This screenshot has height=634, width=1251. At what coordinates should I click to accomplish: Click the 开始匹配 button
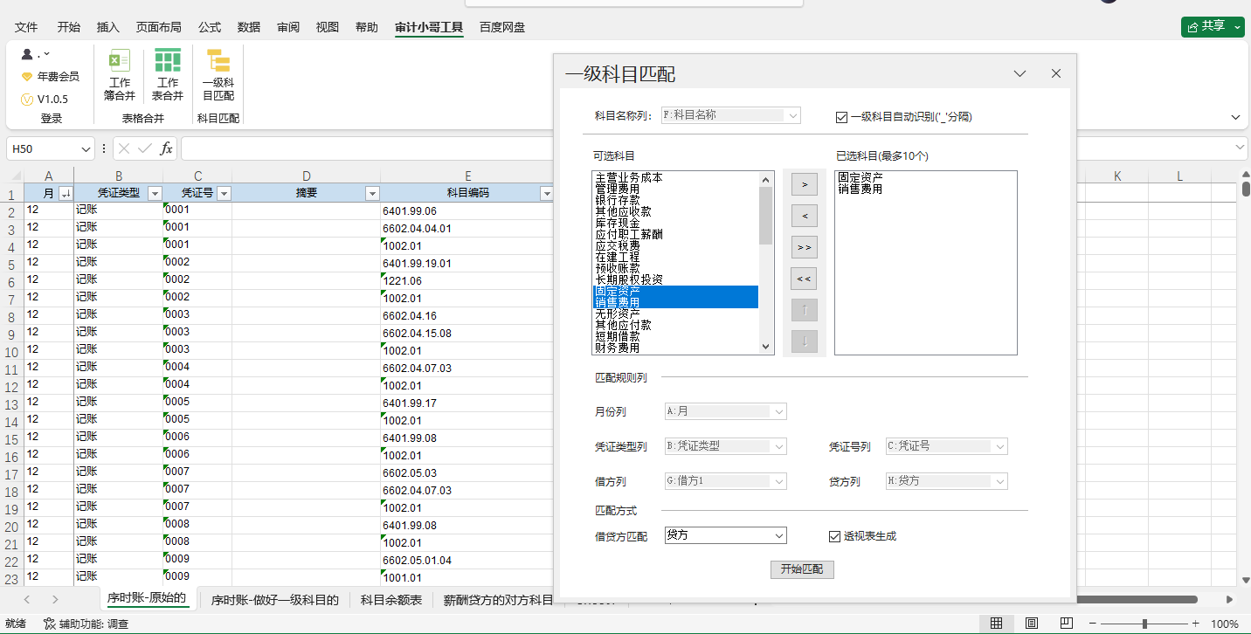point(802,569)
